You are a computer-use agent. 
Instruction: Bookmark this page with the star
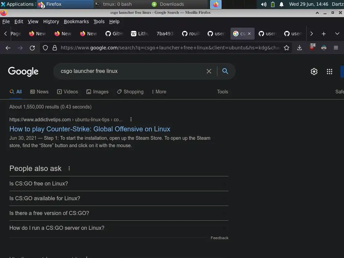click(287, 48)
